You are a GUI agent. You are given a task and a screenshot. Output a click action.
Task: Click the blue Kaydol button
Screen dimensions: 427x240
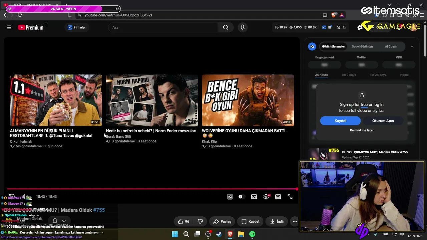click(x=340, y=121)
